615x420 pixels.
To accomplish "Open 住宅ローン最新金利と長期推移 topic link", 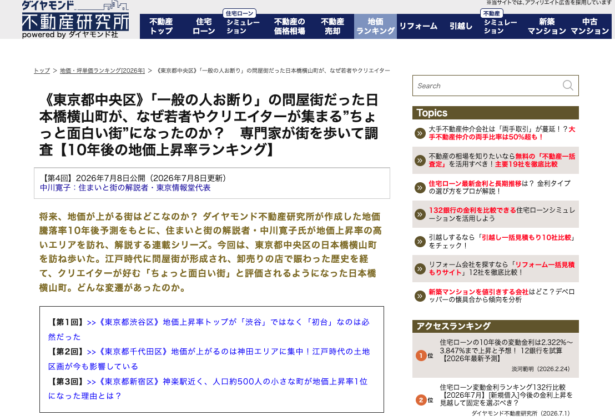I will (500, 187).
